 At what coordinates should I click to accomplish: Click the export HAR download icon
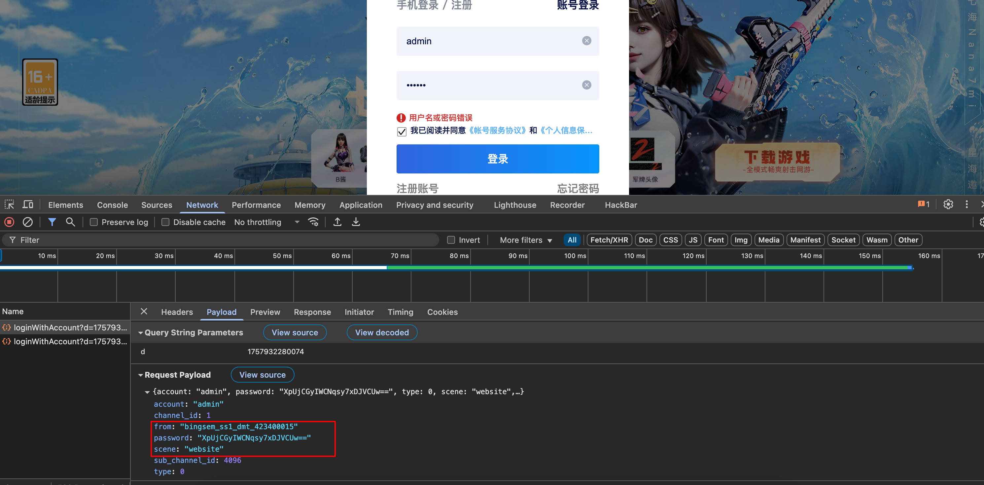(x=356, y=222)
